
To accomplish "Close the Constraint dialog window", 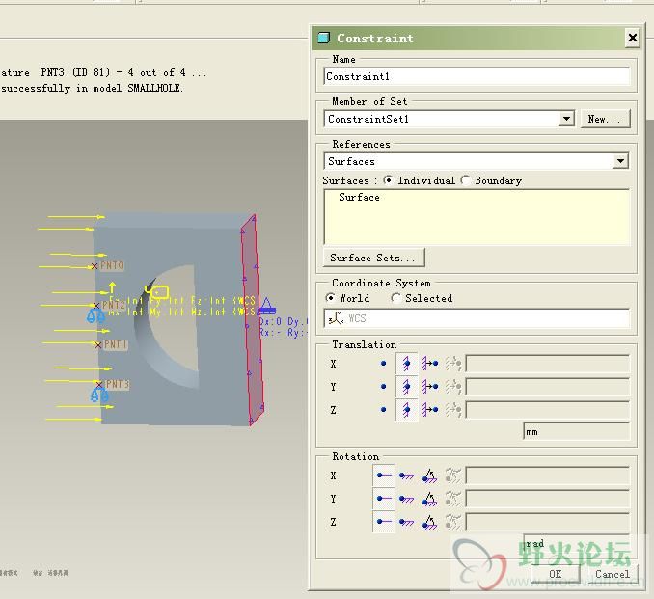I will [x=633, y=38].
